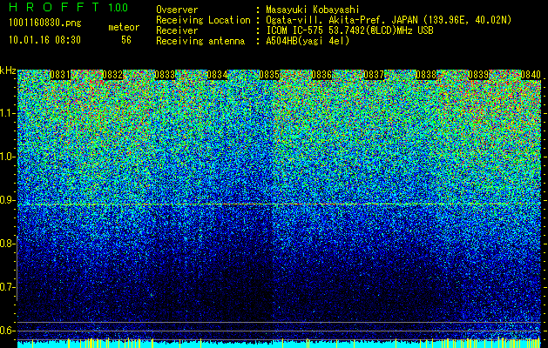Click the A504HB(yagi 4el) antenna text
The height and width of the screenshot is (348, 548).
click(x=308, y=41)
